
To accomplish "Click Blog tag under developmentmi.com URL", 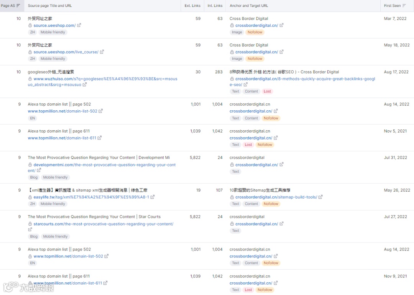I will (33, 177).
